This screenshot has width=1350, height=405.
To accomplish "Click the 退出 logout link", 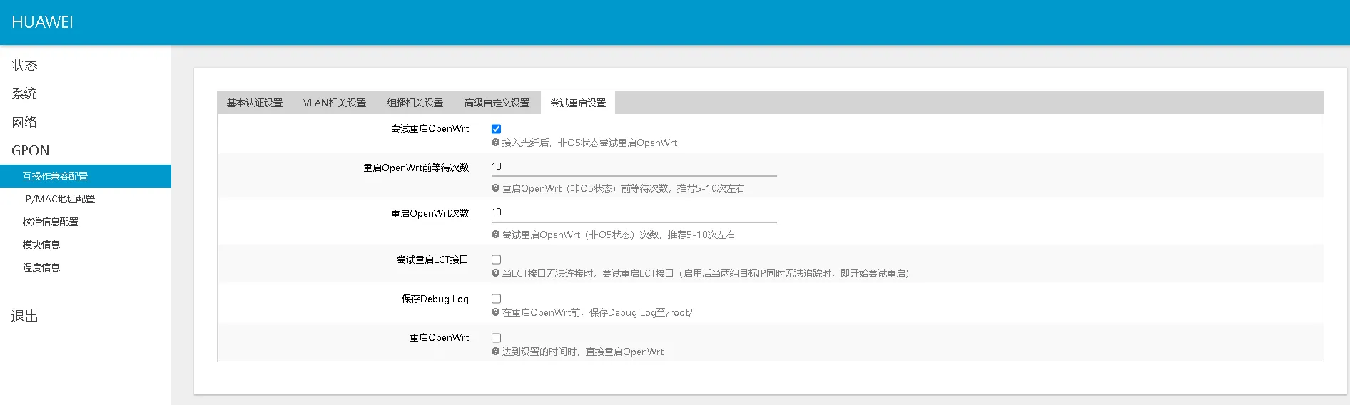I will point(25,316).
